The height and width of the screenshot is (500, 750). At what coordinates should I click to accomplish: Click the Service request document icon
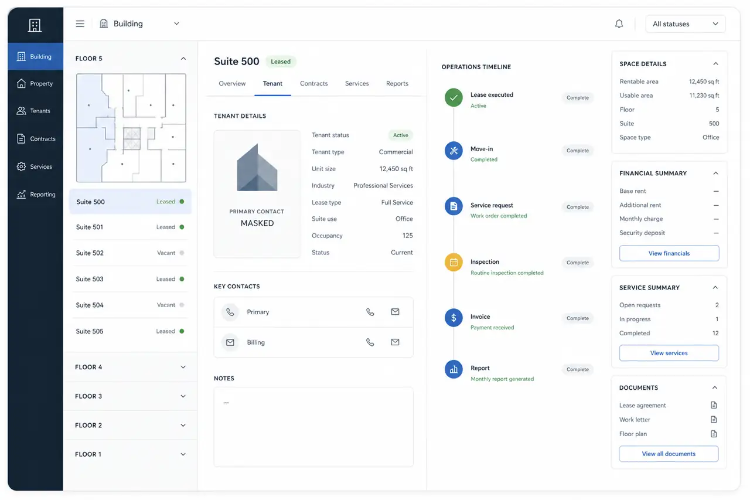point(454,206)
